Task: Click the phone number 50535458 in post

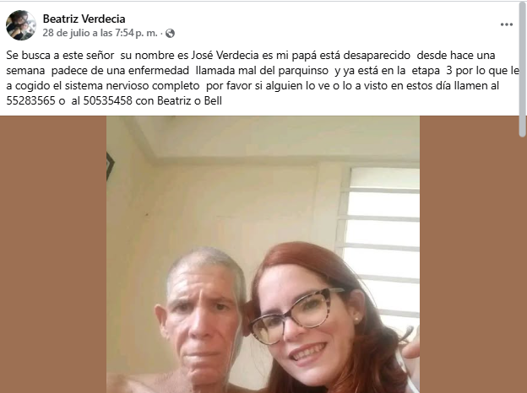Action: click(x=107, y=100)
